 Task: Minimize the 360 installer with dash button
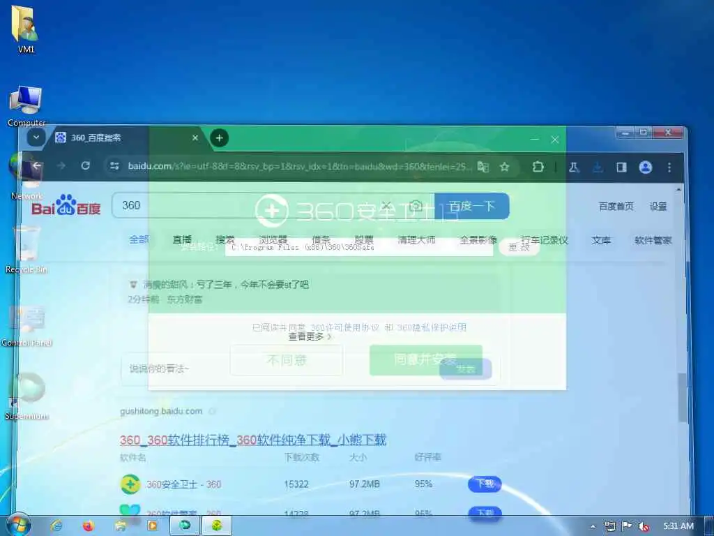point(535,139)
